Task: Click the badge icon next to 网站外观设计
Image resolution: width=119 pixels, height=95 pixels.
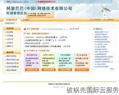Action: point(18,60)
